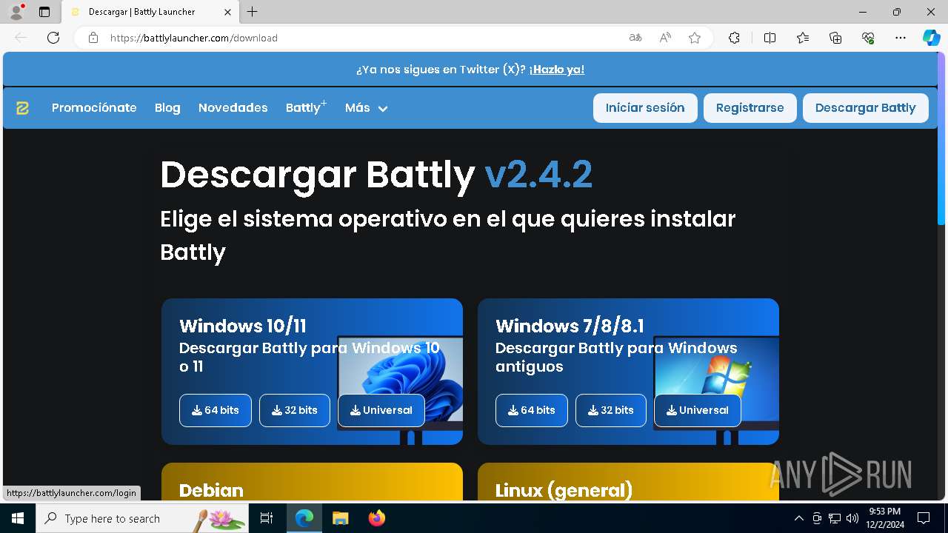Viewport: 948px width, 533px height.
Task: Click Registrarse button
Action: click(x=750, y=108)
